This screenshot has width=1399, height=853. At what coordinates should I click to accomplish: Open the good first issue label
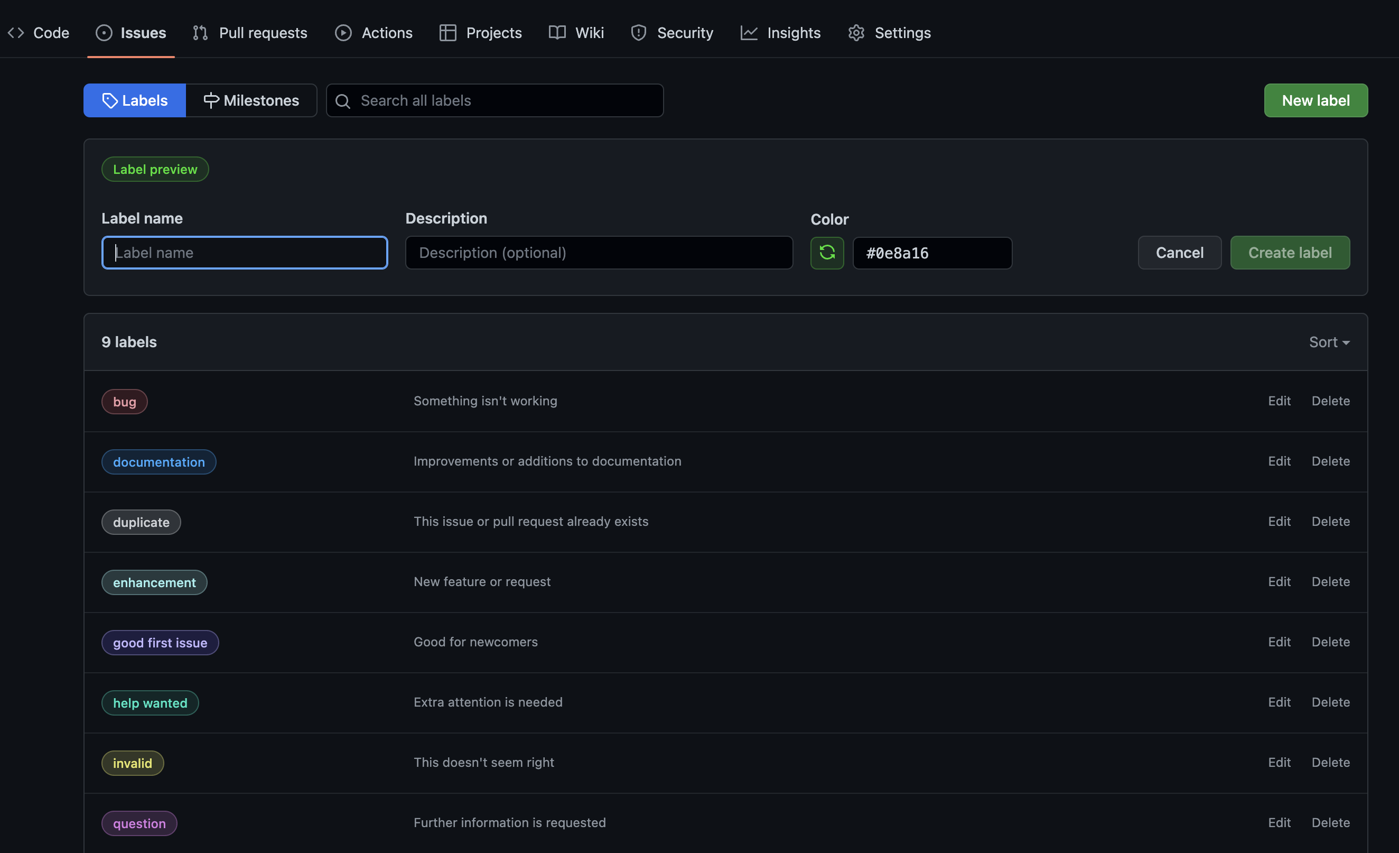pyautogui.click(x=160, y=642)
